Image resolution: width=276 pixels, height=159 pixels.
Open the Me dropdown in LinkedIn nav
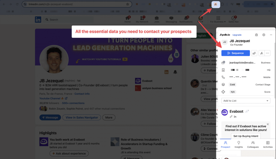pyautogui.click(x=201, y=19)
